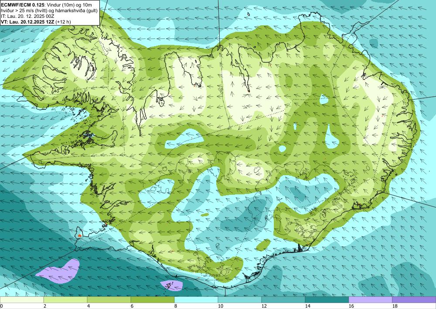Select the 4–6 m/s green legend swatch
The image size is (436, 309).
pyautogui.click(x=109, y=300)
